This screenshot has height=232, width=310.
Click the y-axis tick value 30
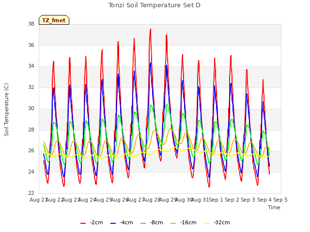(x=31, y=108)
